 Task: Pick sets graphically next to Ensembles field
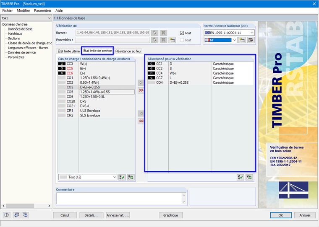pyautogui.click(x=154, y=40)
